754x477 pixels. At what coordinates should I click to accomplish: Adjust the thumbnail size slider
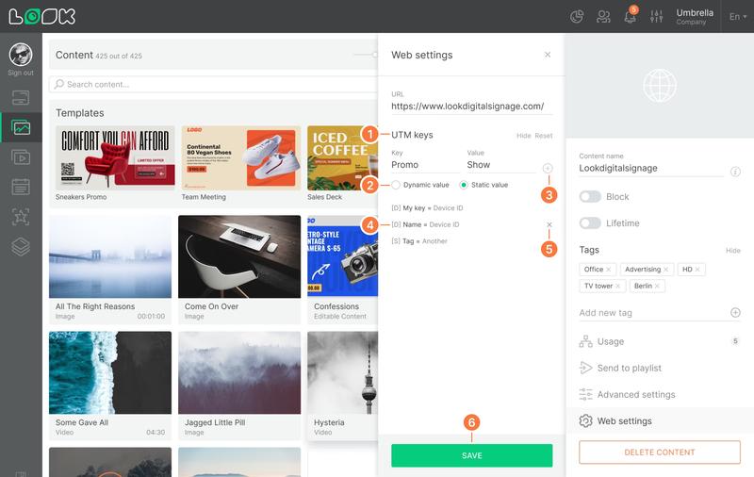[374, 55]
